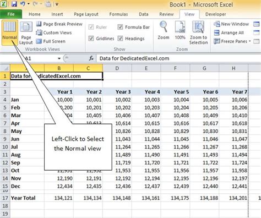Select cell with value 11,045
This screenshot has height=218, width=261.
click(175, 139)
